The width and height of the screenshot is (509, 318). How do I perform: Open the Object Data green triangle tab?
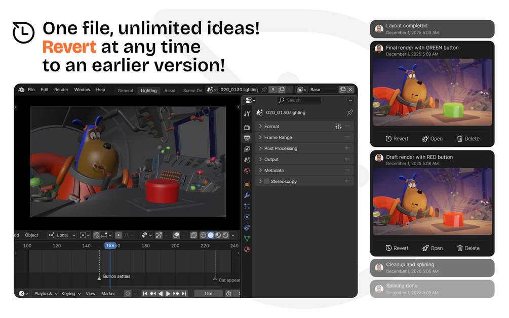tap(247, 238)
